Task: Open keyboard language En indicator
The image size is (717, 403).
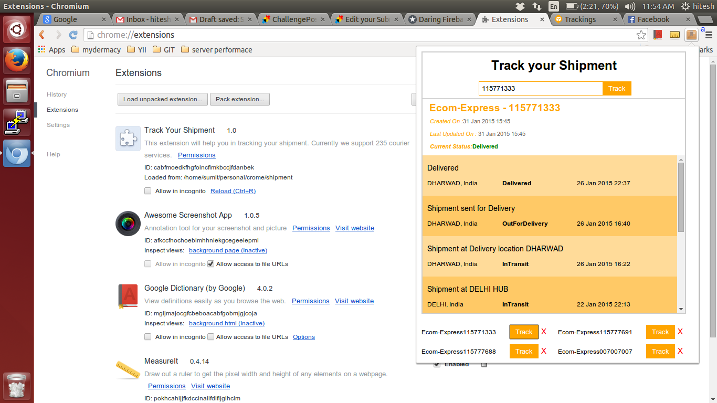Action: (554, 6)
